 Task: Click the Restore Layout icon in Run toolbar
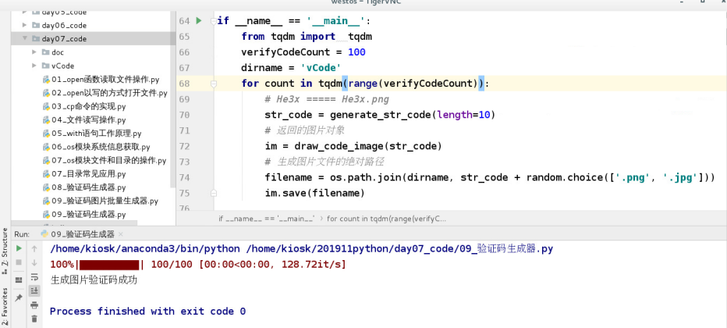tap(19, 280)
